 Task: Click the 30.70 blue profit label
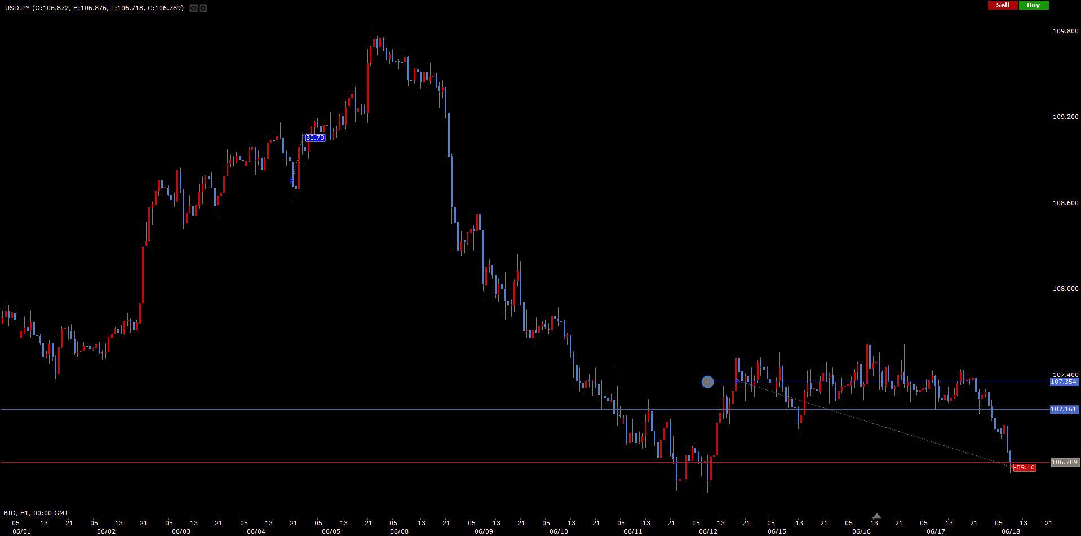[315, 138]
